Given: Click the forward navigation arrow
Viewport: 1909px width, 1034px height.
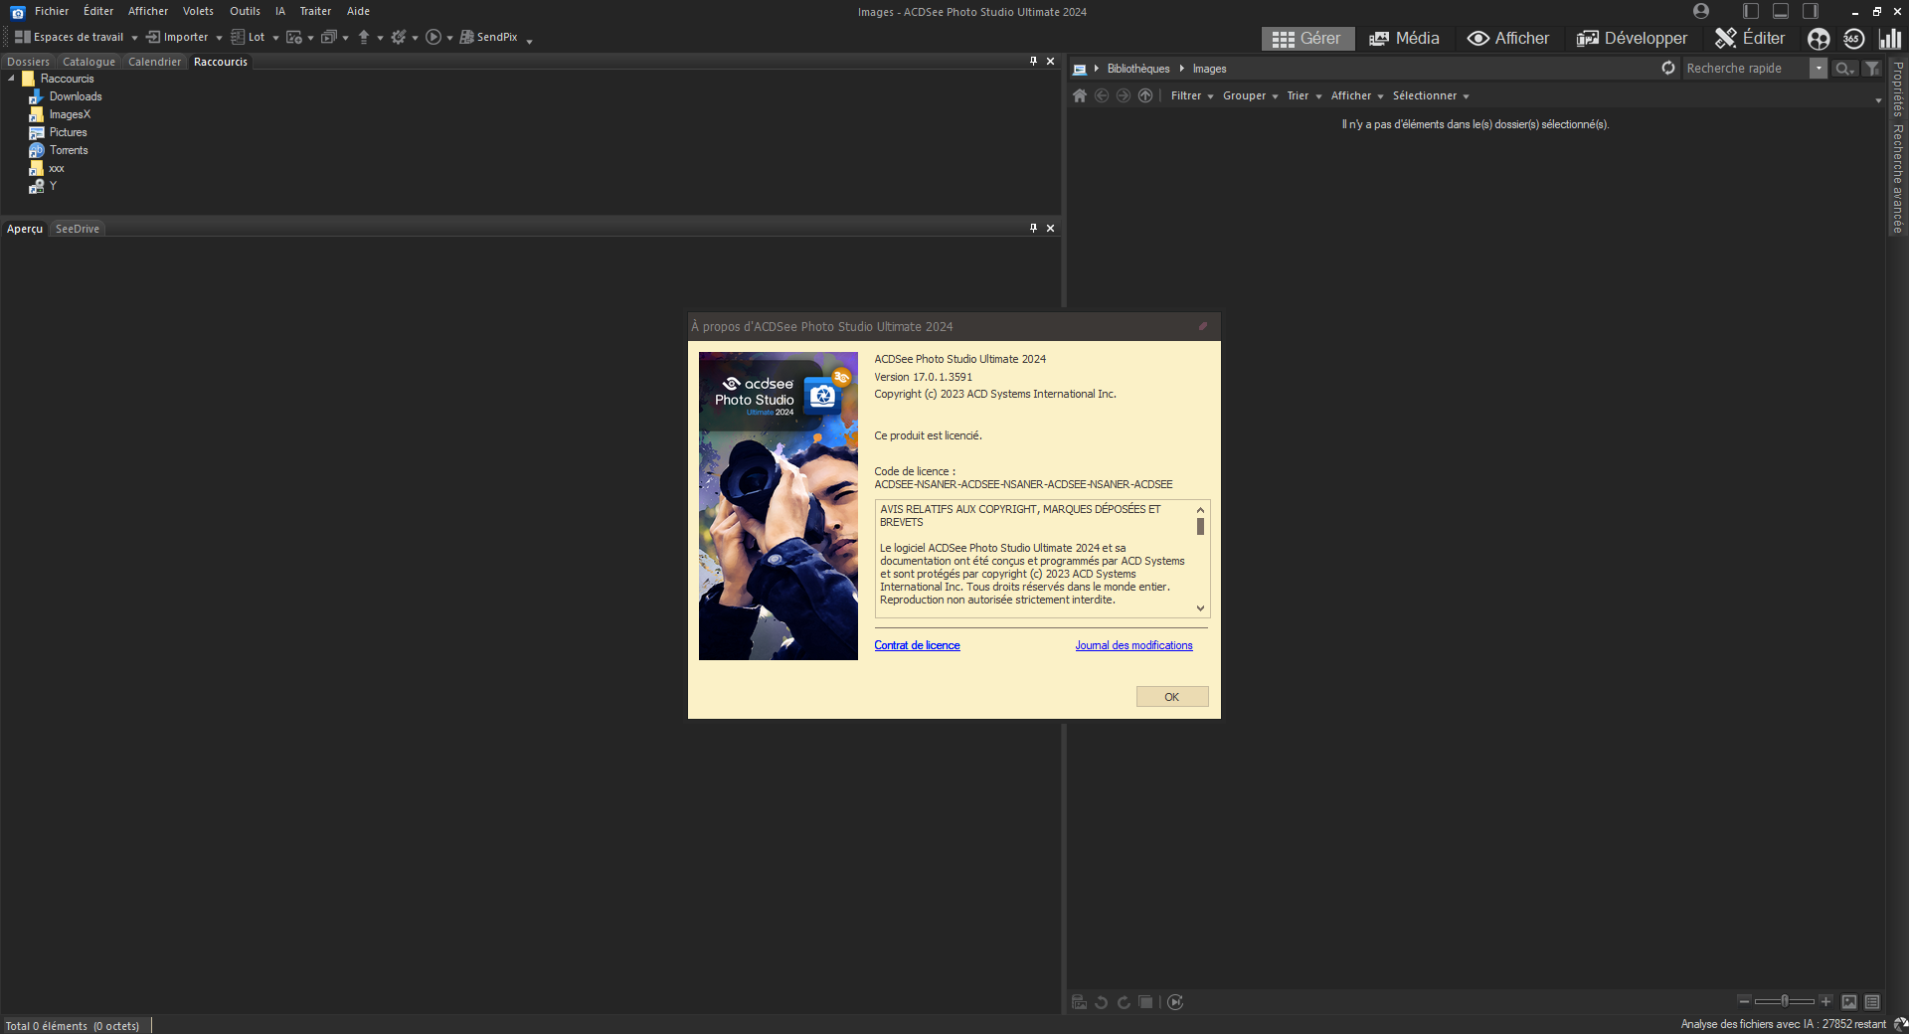Looking at the screenshot, I should pos(1124,95).
